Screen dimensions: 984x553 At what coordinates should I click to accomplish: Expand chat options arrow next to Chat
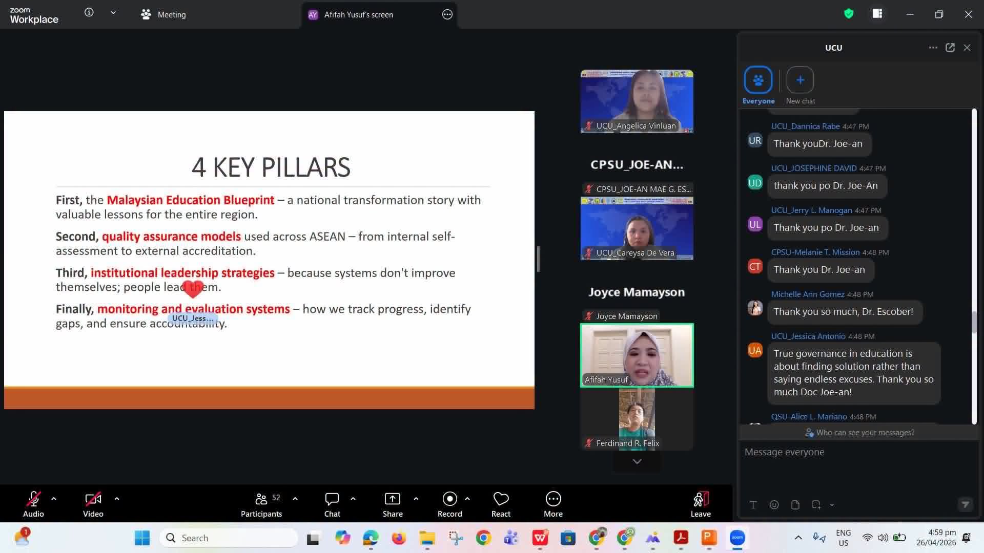pos(353,498)
